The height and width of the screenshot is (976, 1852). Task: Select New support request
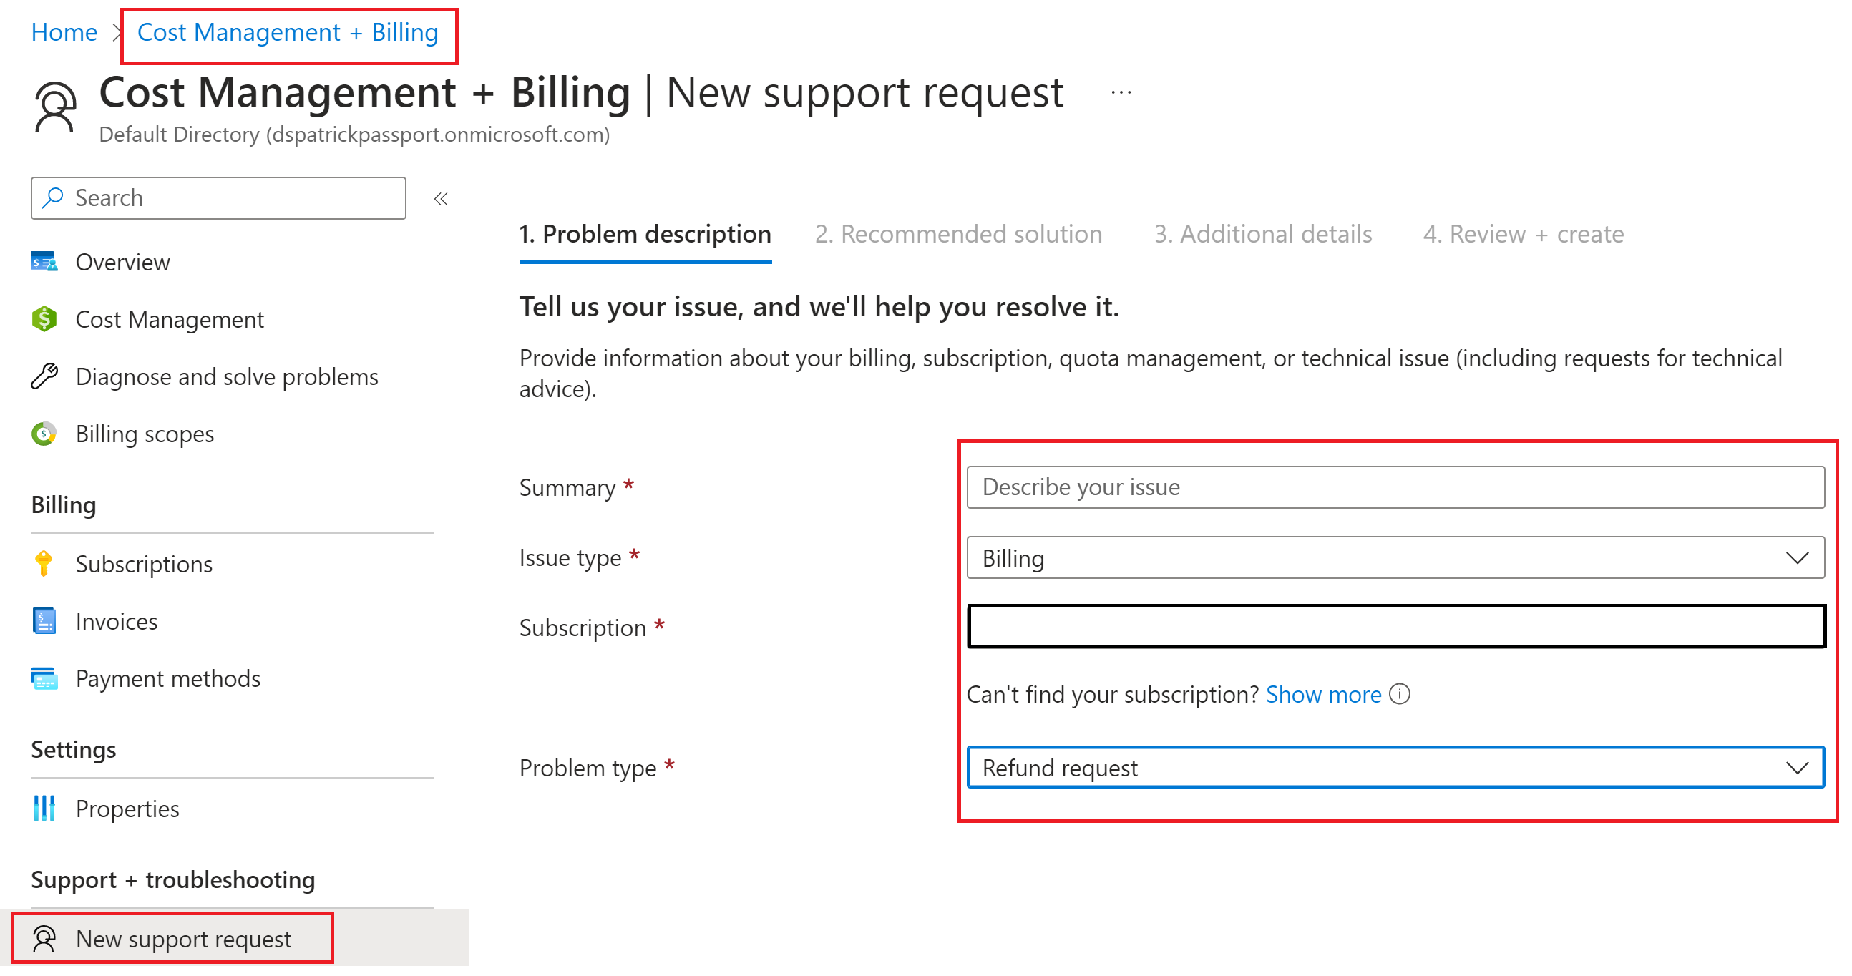click(183, 939)
